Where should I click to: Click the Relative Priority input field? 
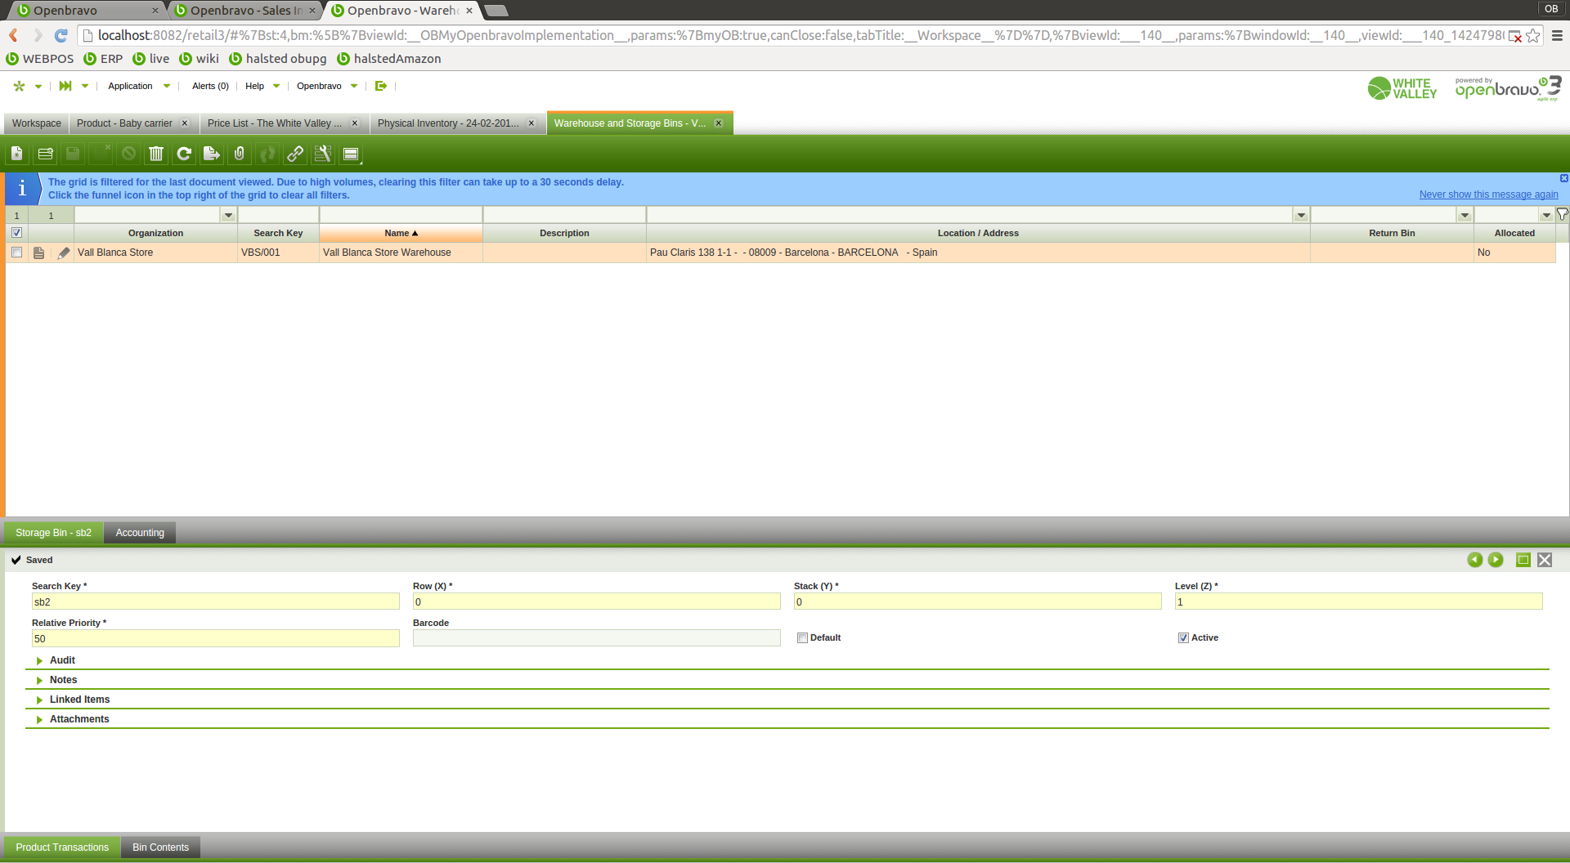(x=215, y=639)
